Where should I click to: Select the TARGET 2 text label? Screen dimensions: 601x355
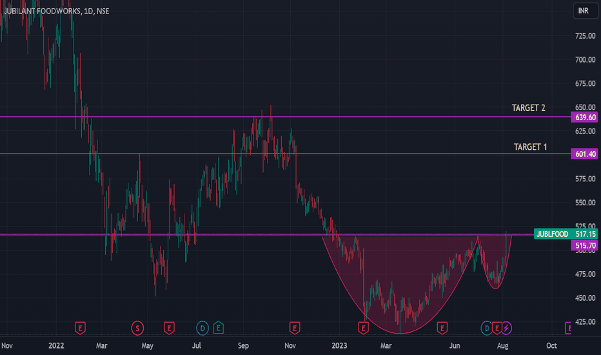528,108
